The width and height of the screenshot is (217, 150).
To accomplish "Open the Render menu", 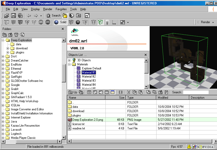I will [x=48, y=9].
